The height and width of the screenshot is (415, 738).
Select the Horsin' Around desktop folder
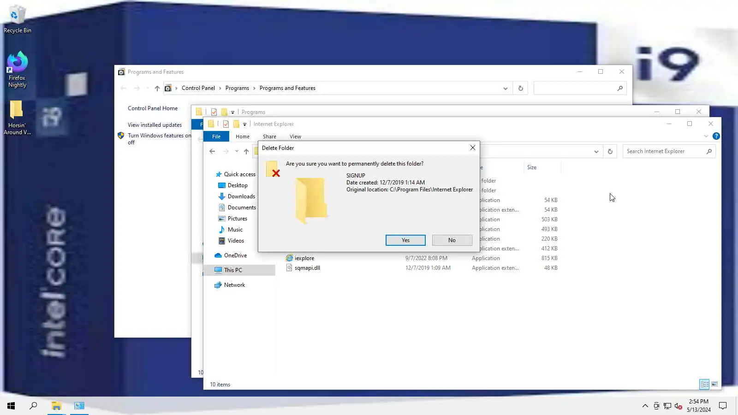17,118
